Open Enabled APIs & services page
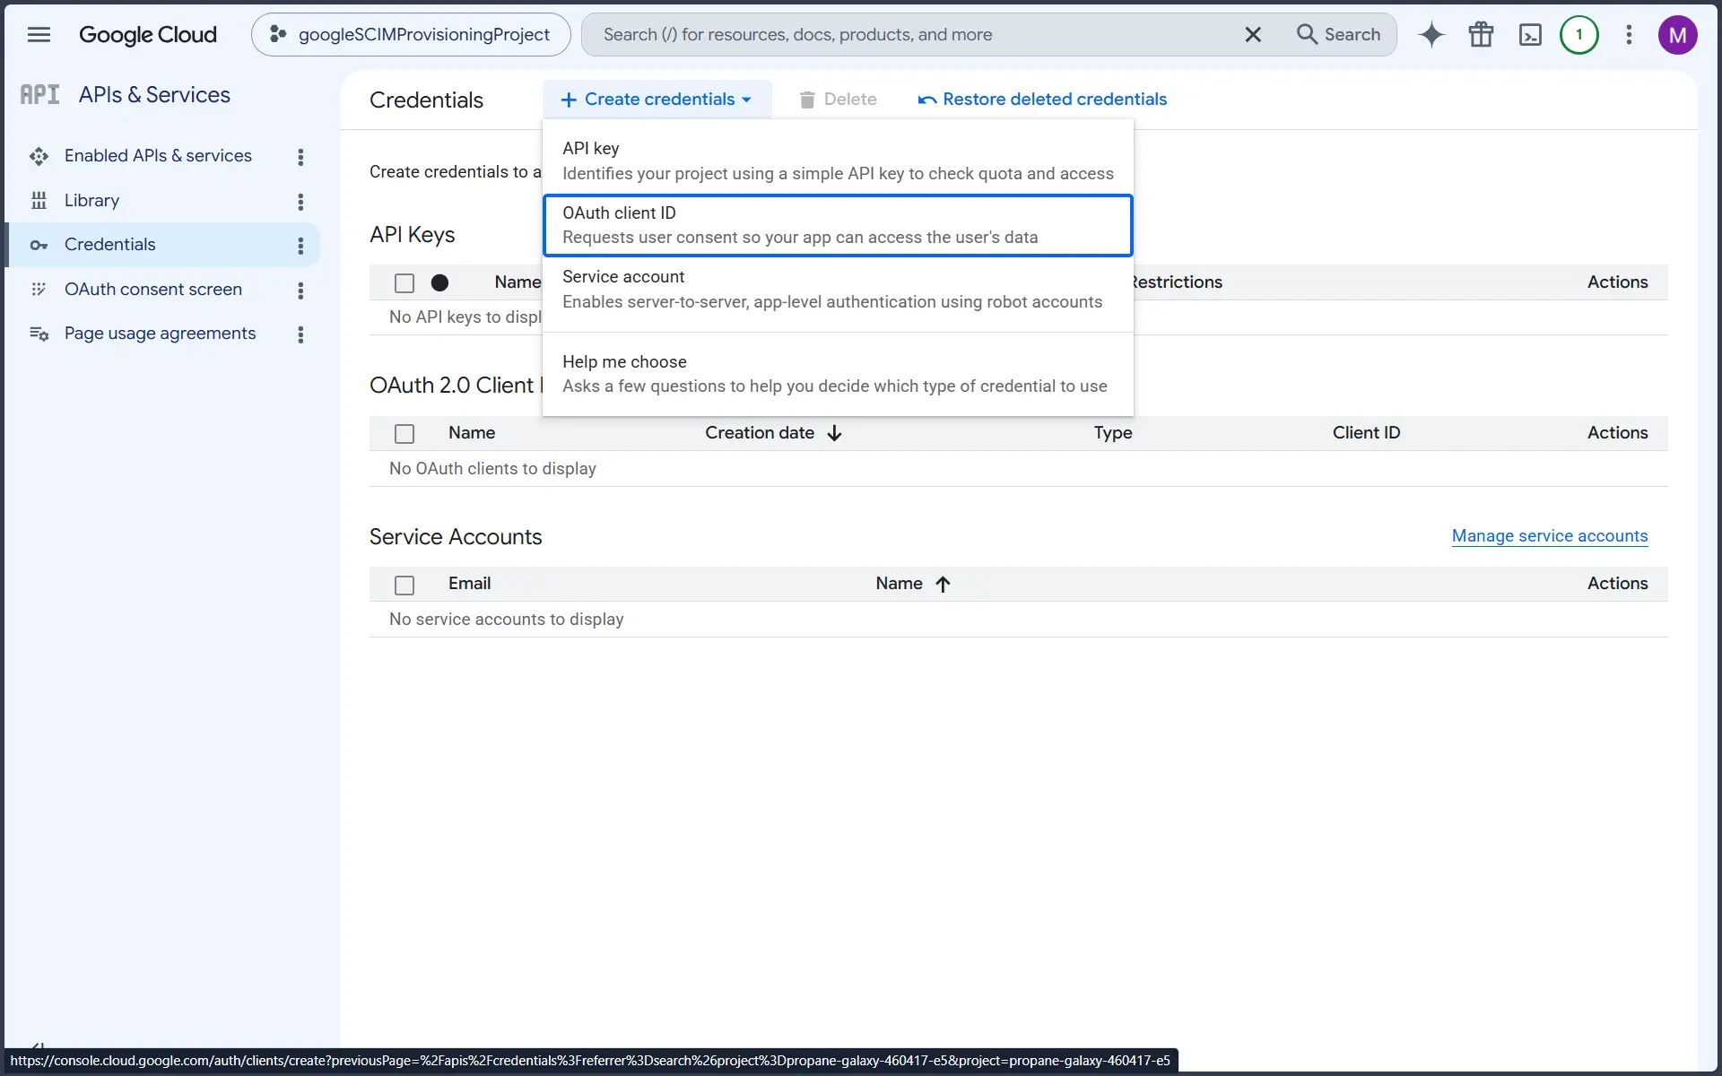The image size is (1722, 1076). pyautogui.click(x=158, y=156)
